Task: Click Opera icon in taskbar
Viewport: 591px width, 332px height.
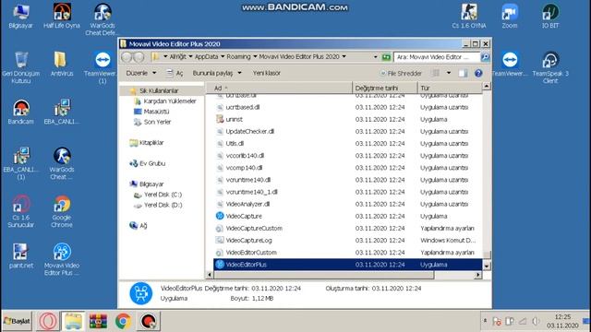Action: point(48,322)
